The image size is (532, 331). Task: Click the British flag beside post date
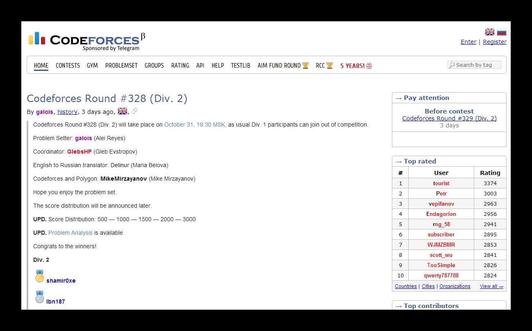pos(122,111)
